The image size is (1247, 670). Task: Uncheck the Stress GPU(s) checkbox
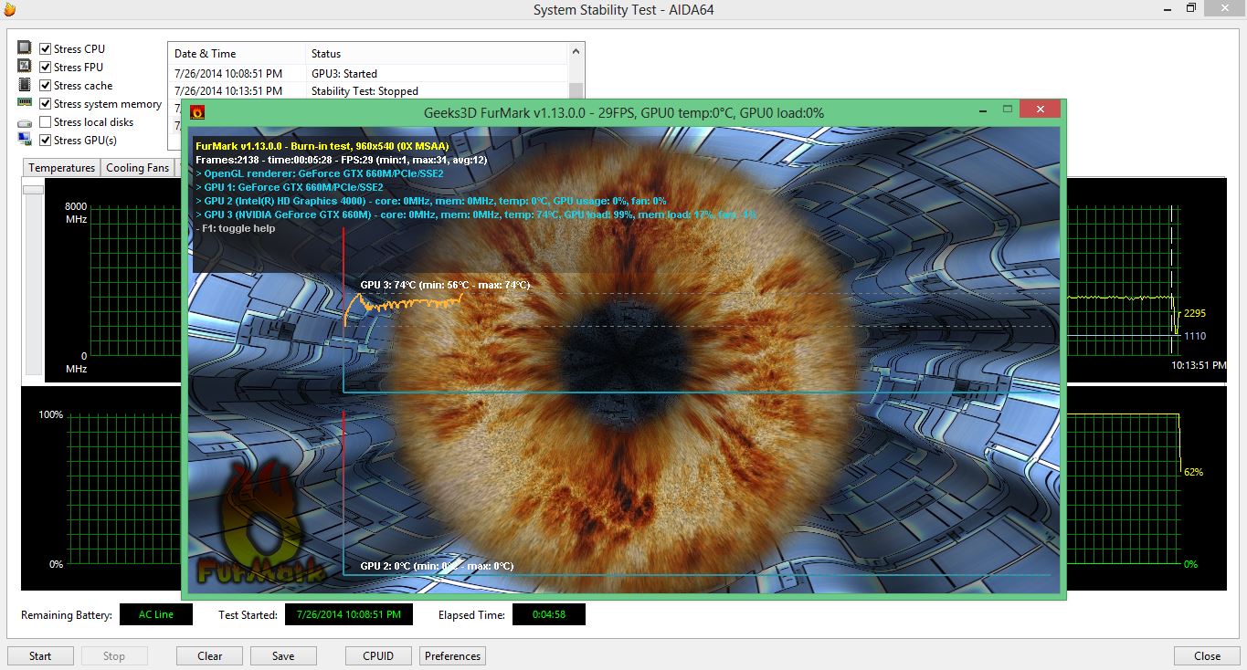pos(46,141)
